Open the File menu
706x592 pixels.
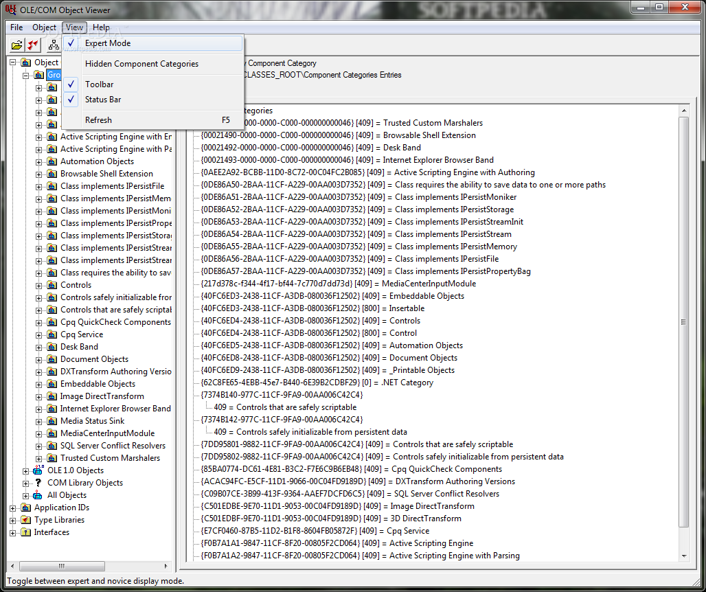(16, 27)
